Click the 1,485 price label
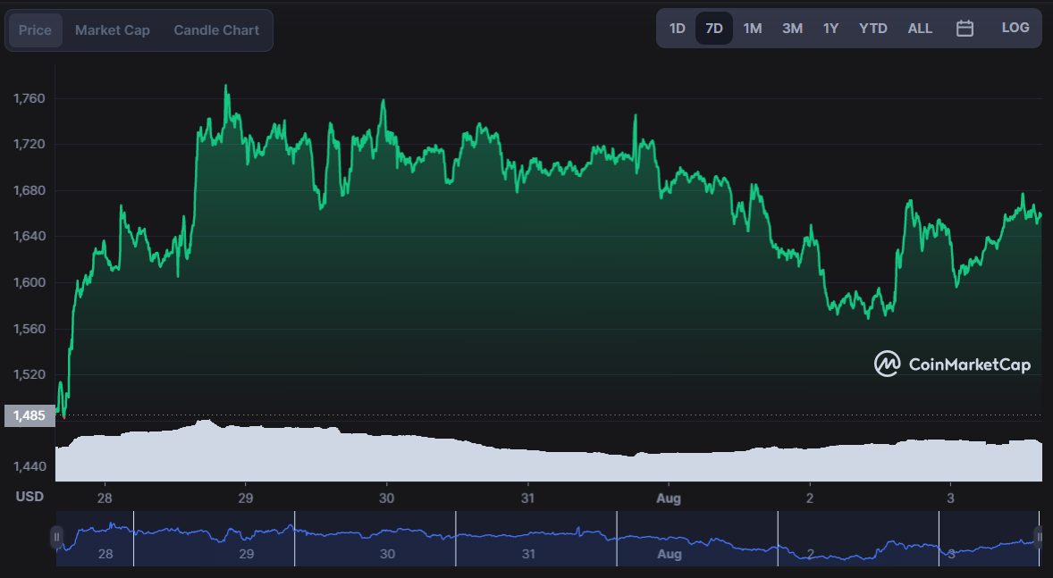 (29, 415)
